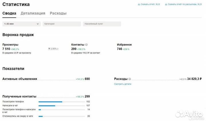Click the 299 value beside Полученные контакты
Screen dimensions: 206x121
point(87,97)
